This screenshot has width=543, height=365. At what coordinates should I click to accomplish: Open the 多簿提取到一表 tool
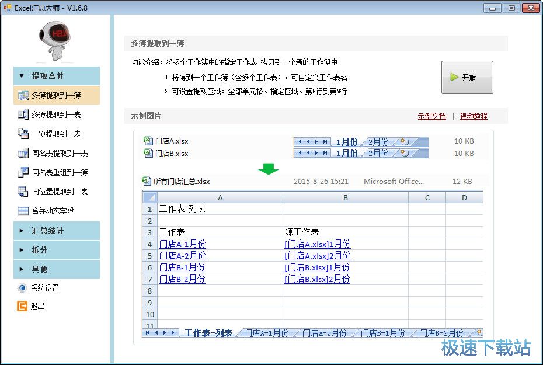click(57, 114)
